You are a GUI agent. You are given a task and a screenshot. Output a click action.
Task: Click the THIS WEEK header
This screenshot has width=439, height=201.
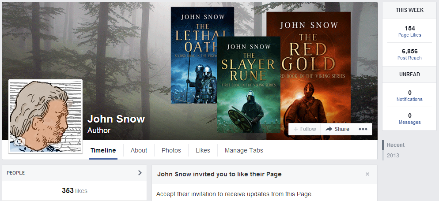tap(409, 10)
